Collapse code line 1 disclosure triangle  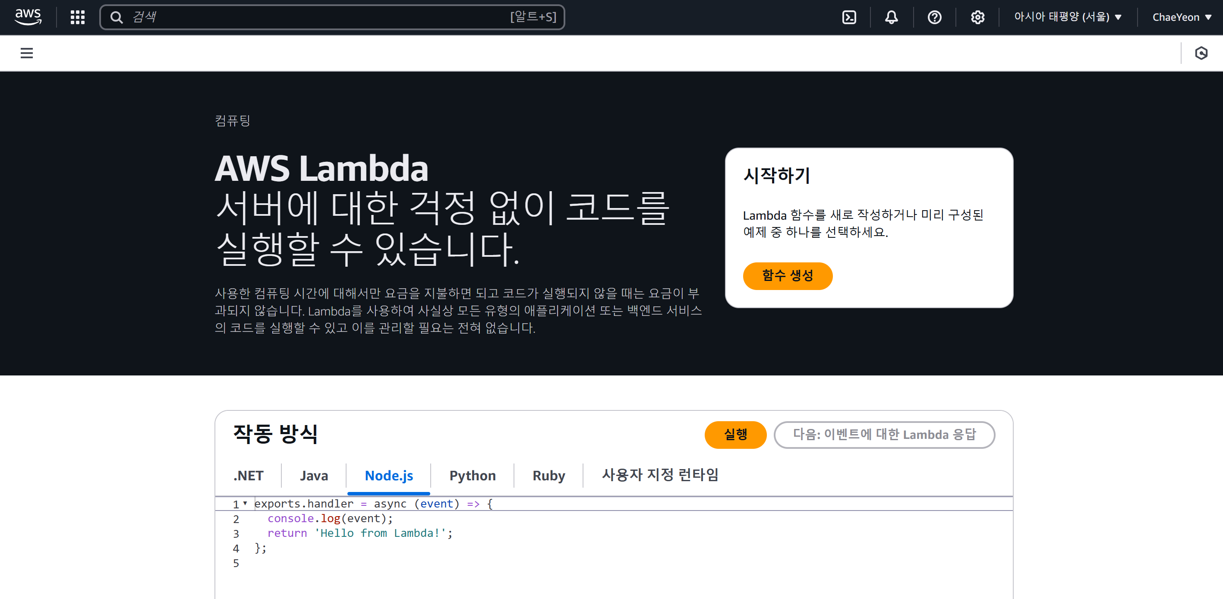click(x=245, y=503)
